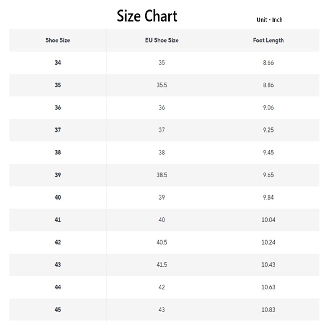Image resolution: width=324 pixels, height=324 pixels.
Task: Click foot length 9.84 value
Action: (x=268, y=197)
